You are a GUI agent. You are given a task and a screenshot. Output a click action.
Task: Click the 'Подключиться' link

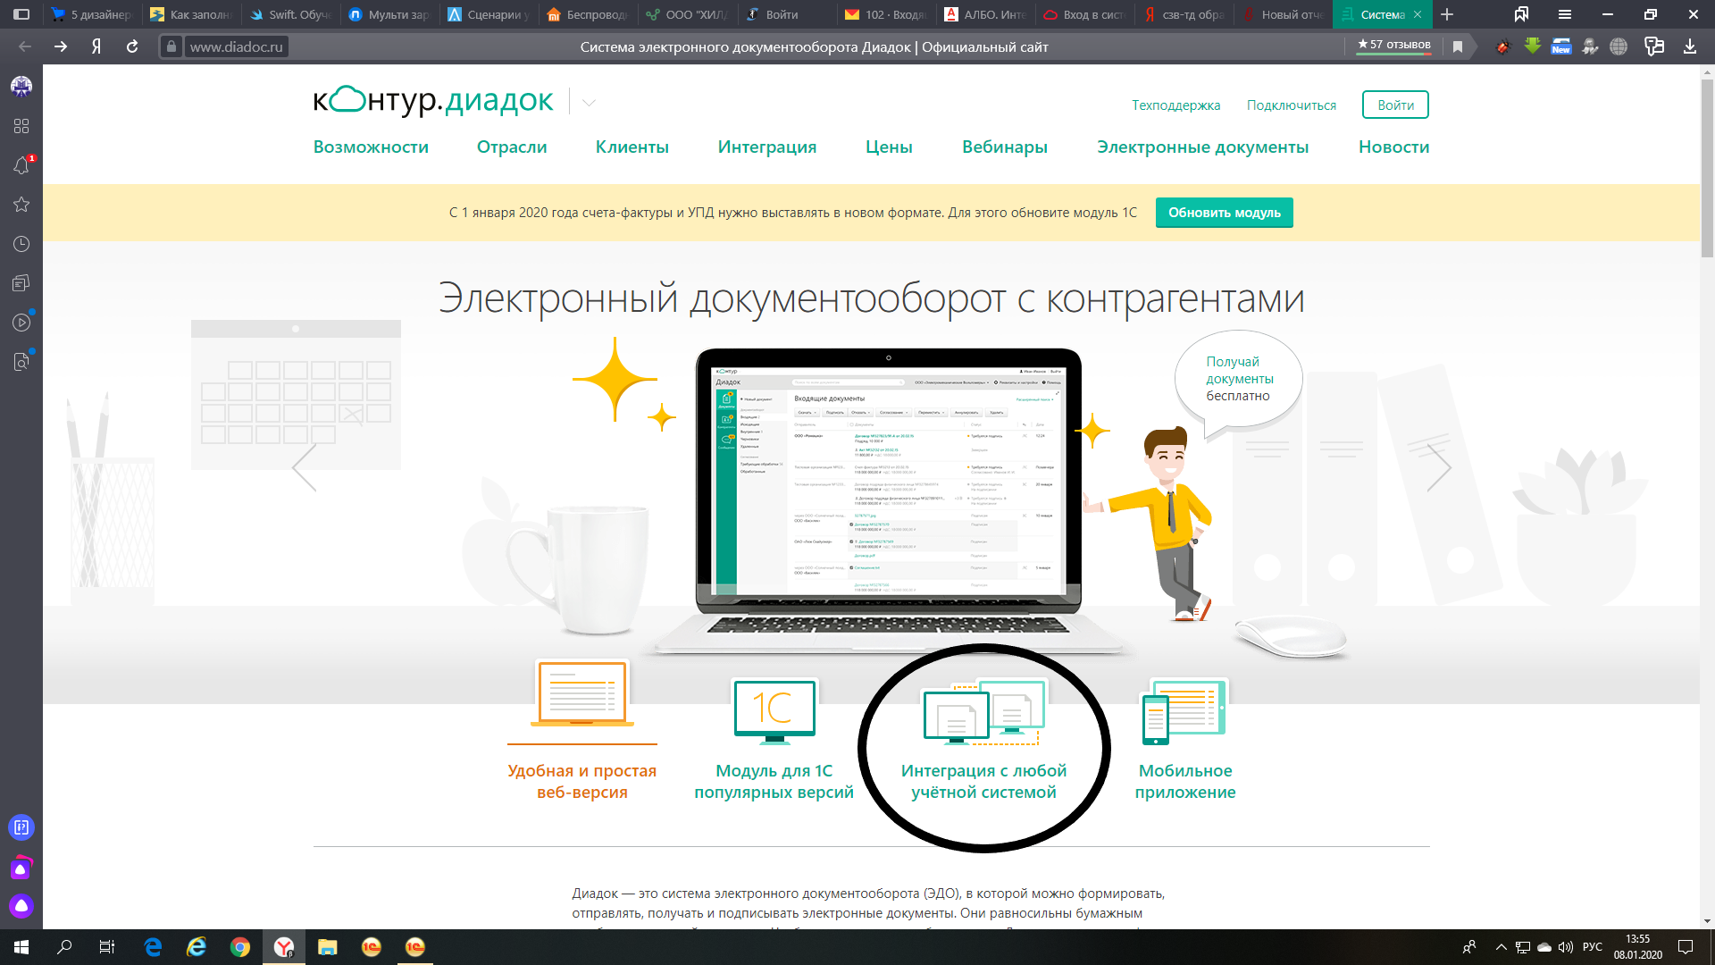[x=1292, y=105]
